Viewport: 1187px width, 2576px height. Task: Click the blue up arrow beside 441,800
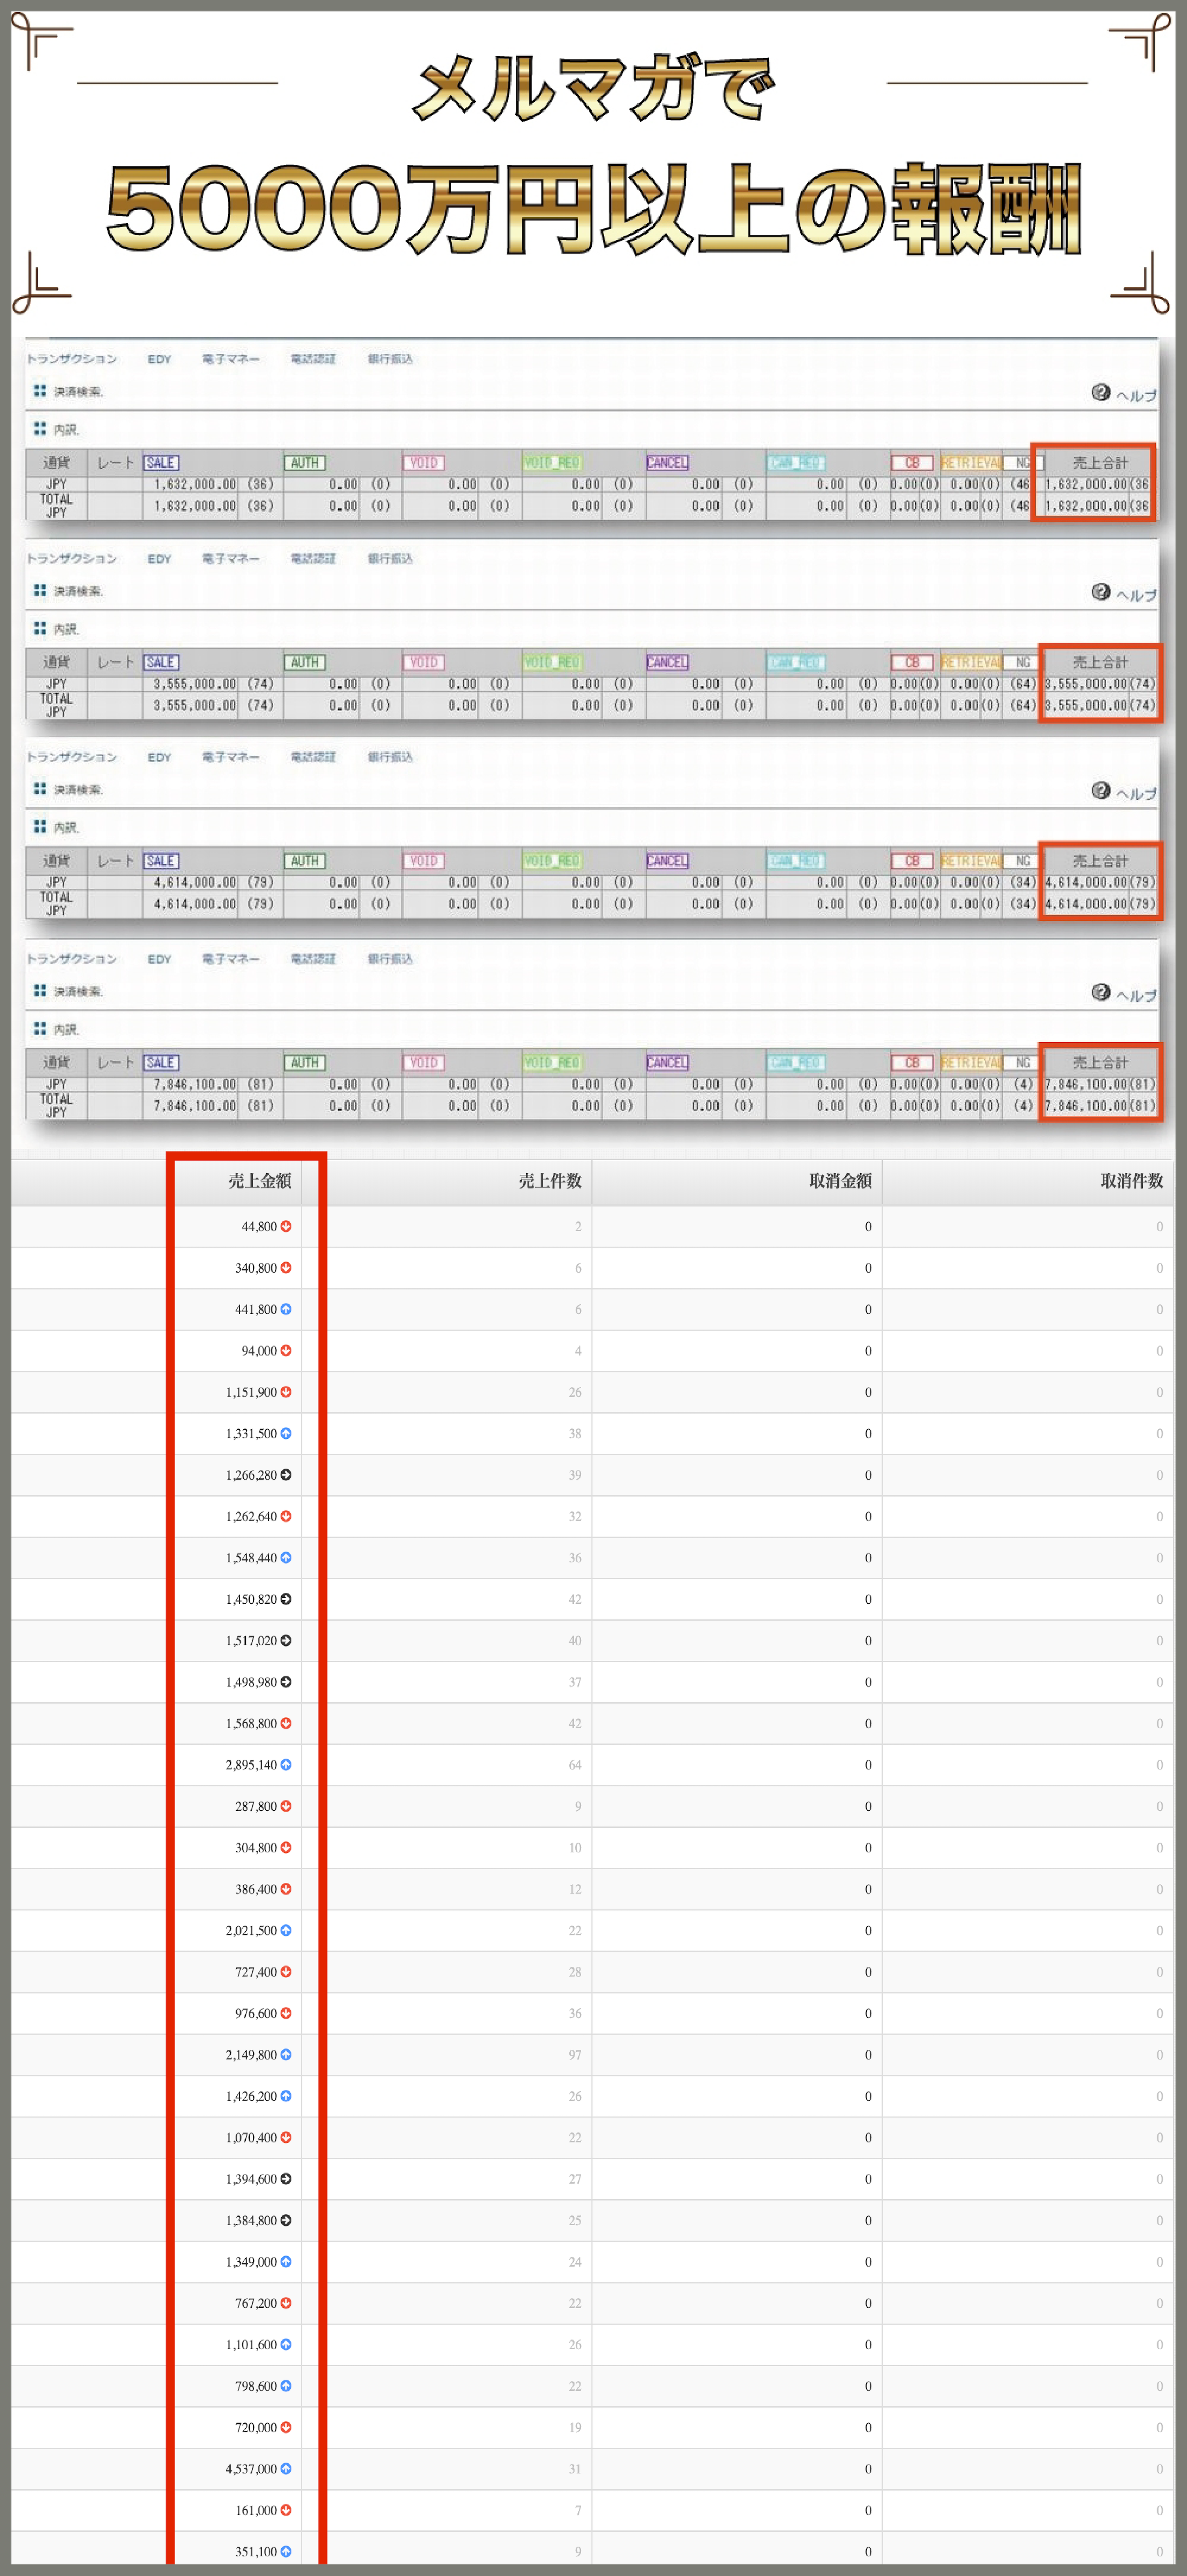pyautogui.click(x=286, y=1309)
